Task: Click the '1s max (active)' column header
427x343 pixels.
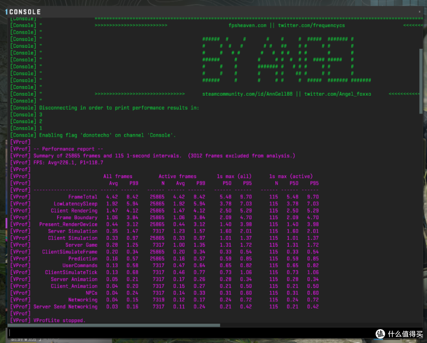Action: (x=291, y=176)
